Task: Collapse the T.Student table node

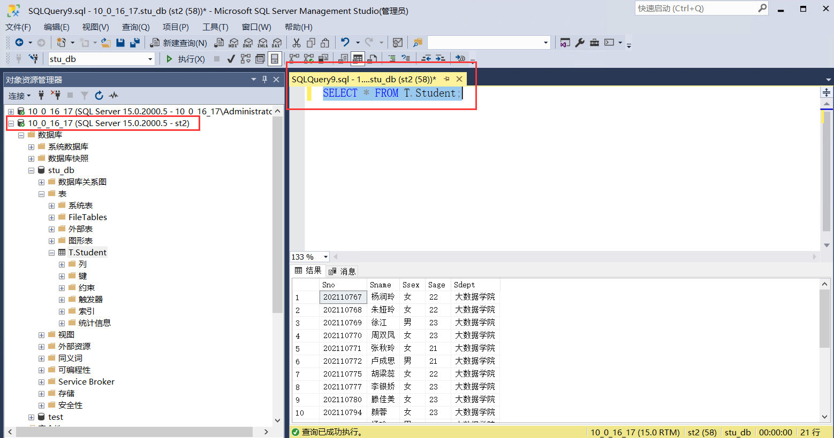Action: 51,253
